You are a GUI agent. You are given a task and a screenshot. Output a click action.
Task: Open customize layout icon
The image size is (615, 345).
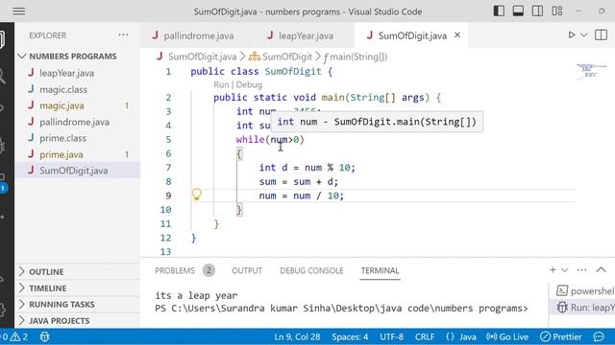(x=557, y=11)
